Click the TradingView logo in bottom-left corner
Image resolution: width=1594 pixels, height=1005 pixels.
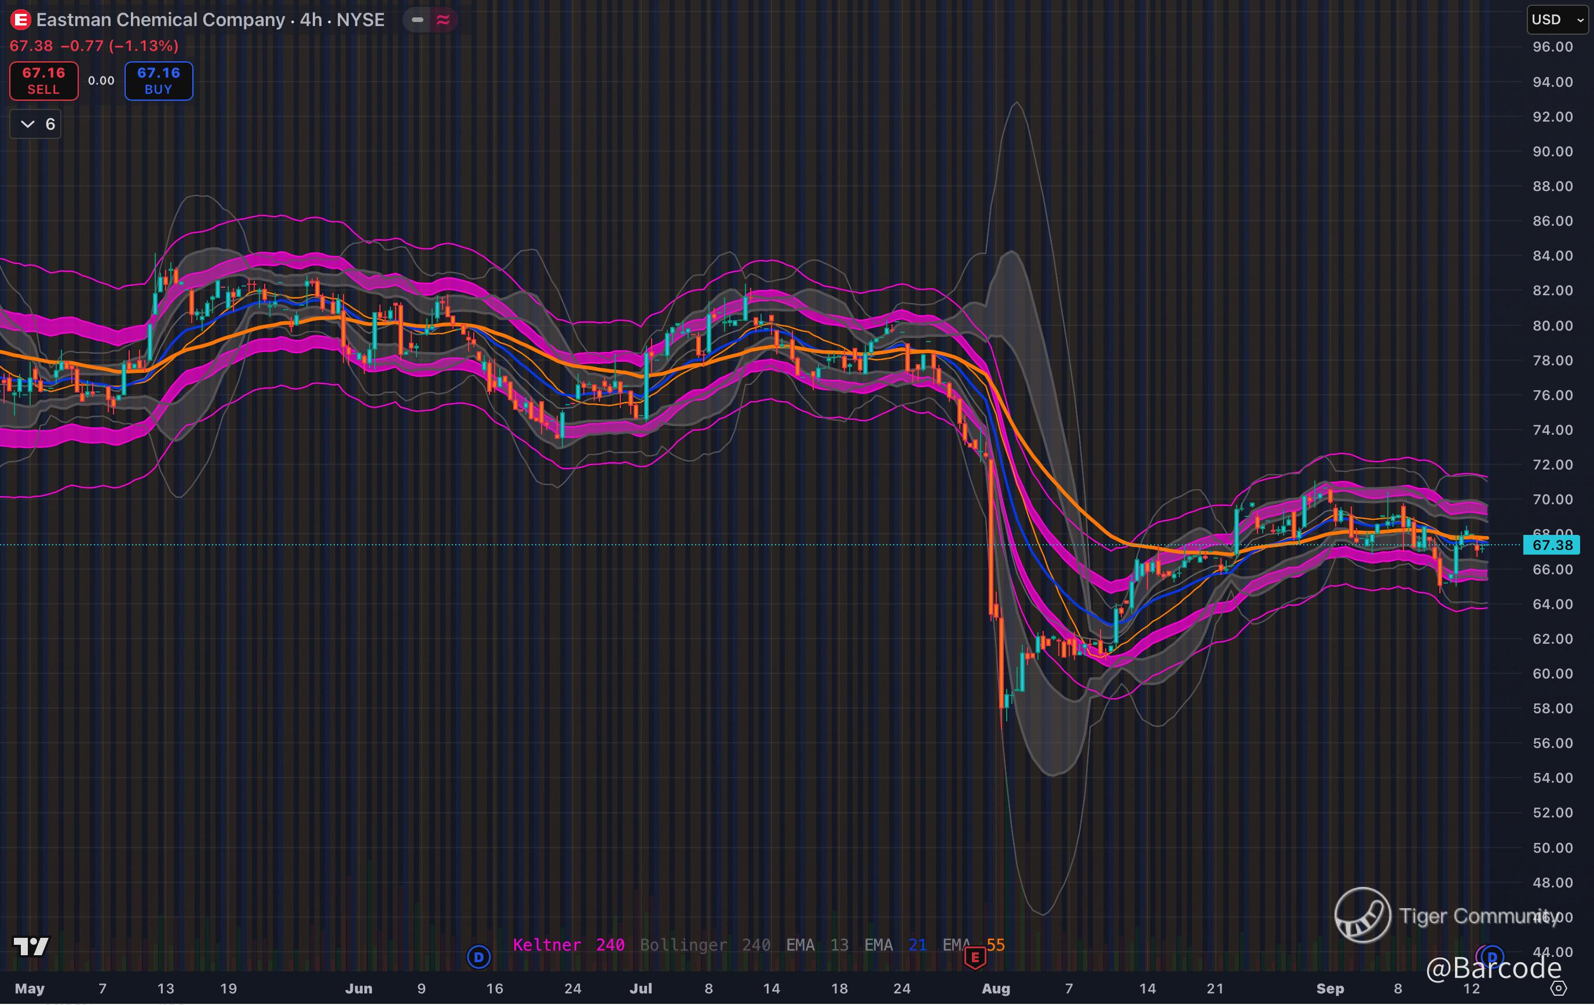tap(31, 947)
